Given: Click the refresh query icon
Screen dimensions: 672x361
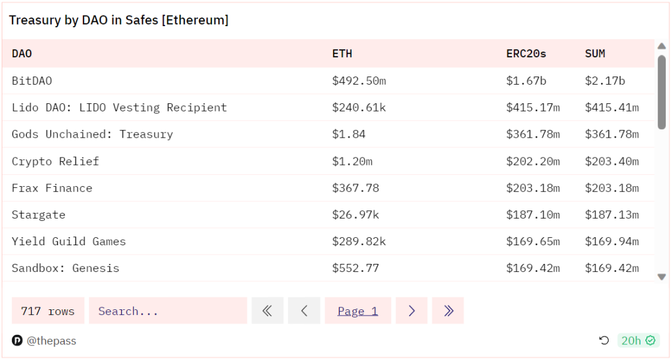Looking at the screenshot, I should click(x=604, y=340).
